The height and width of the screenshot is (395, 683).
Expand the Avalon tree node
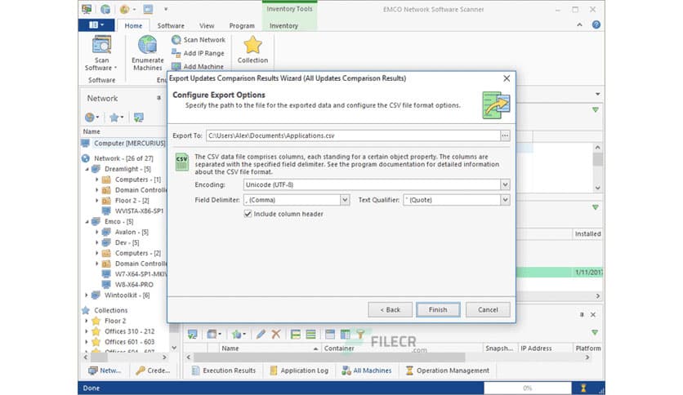click(96, 232)
